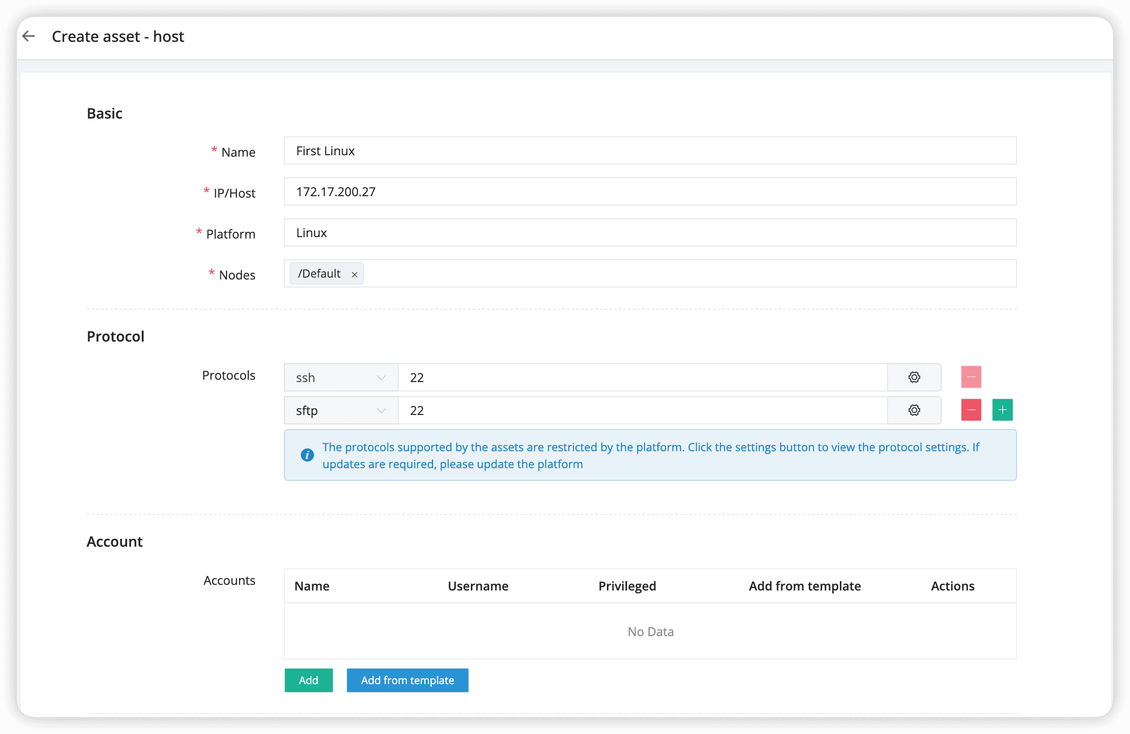The height and width of the screenshot is (734, 1130).
Task: Click the blue info icon in notice
Action: (x=307, y=455)
